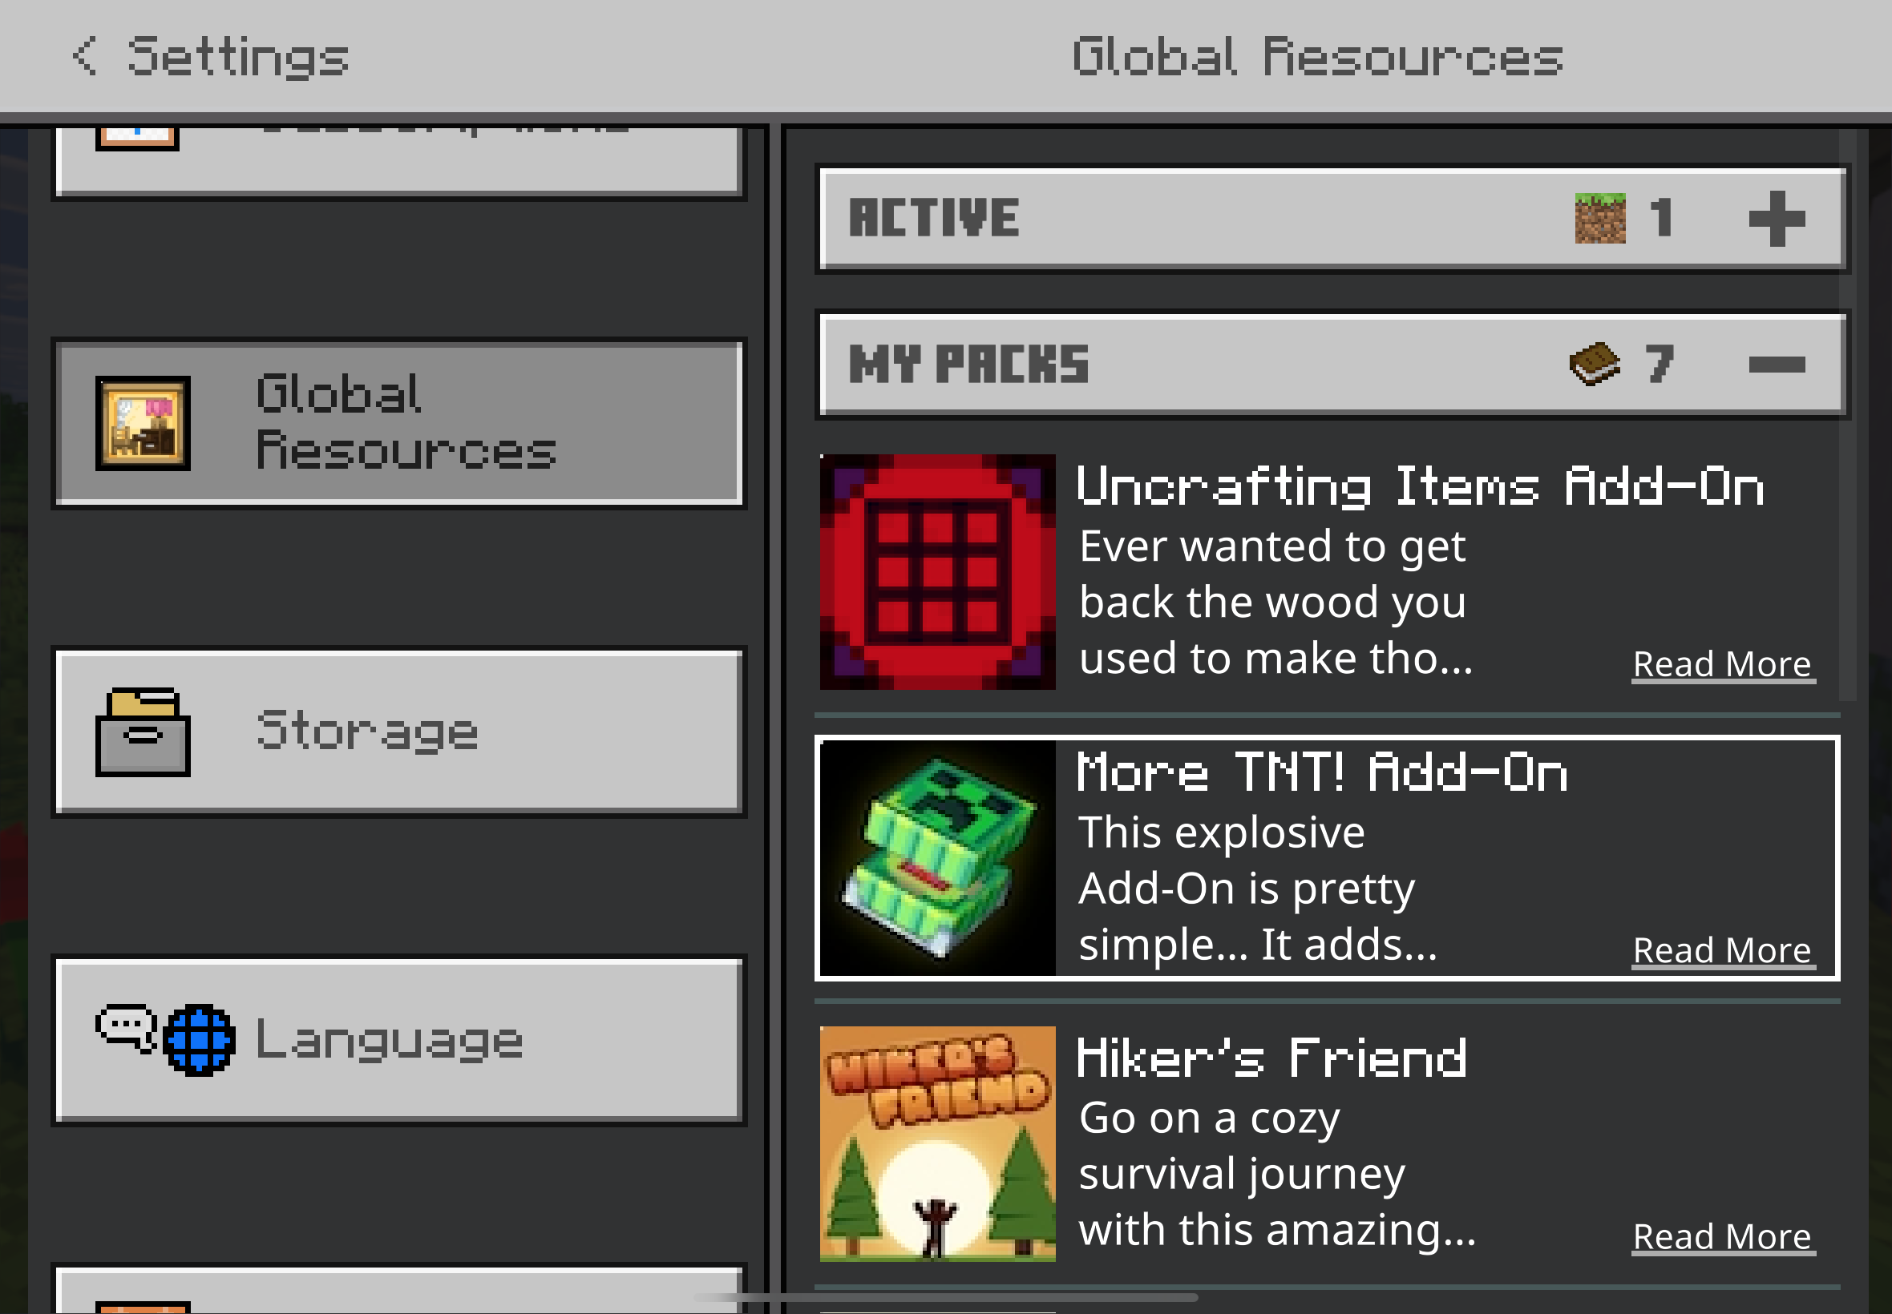Click the book icon in My Packs

1595,364
